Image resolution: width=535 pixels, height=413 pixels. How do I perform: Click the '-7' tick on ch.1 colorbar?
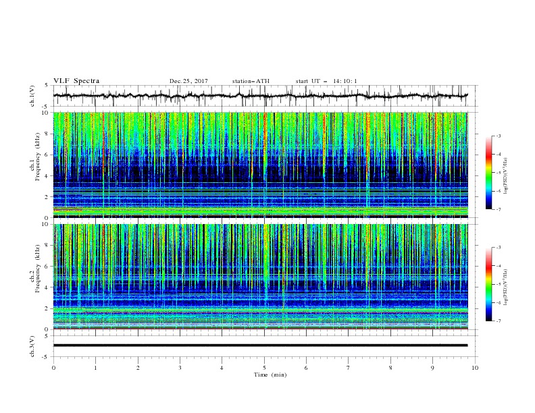(x=498, y=209)
